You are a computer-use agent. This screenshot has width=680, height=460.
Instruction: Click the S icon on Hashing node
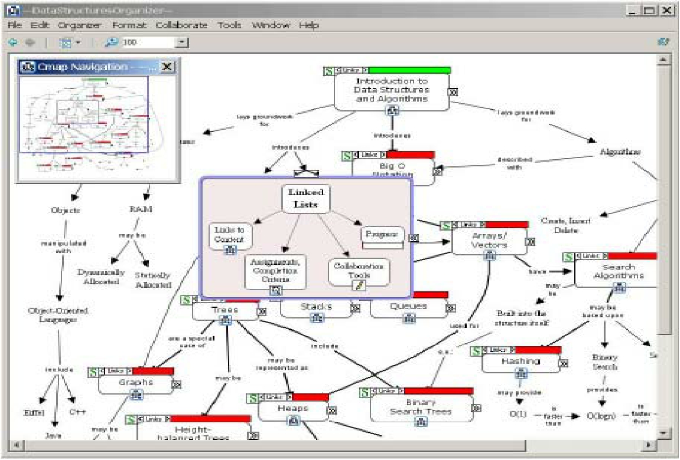point(476,350)
